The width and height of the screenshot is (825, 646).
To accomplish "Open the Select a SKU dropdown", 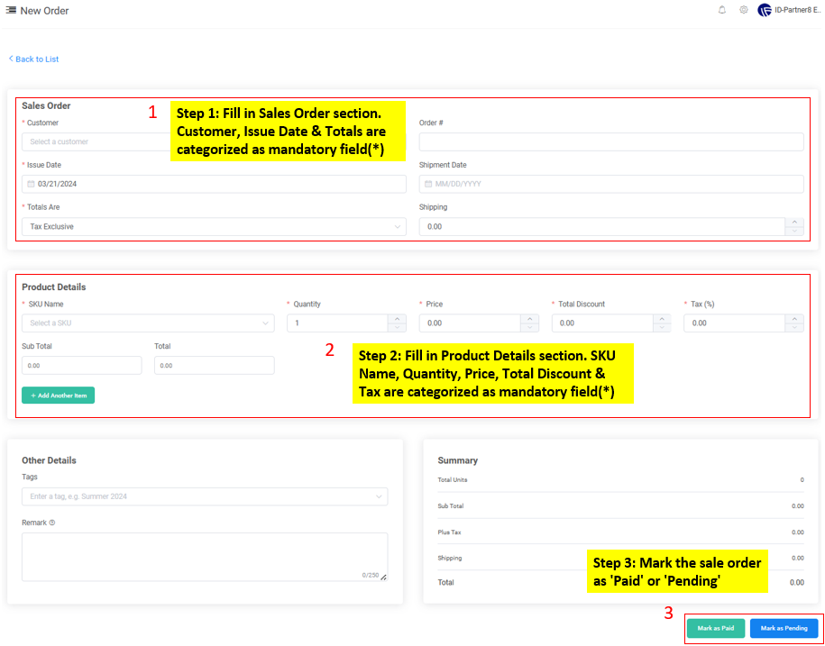I will (148, 323).
